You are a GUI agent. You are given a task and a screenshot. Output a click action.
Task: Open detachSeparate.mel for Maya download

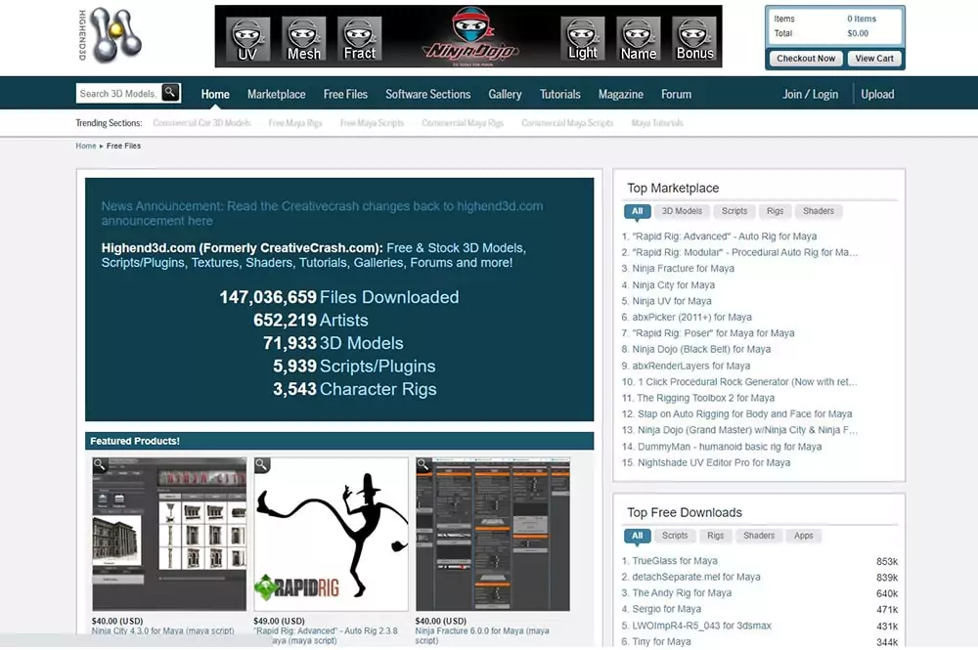click(x=696, y=577)
